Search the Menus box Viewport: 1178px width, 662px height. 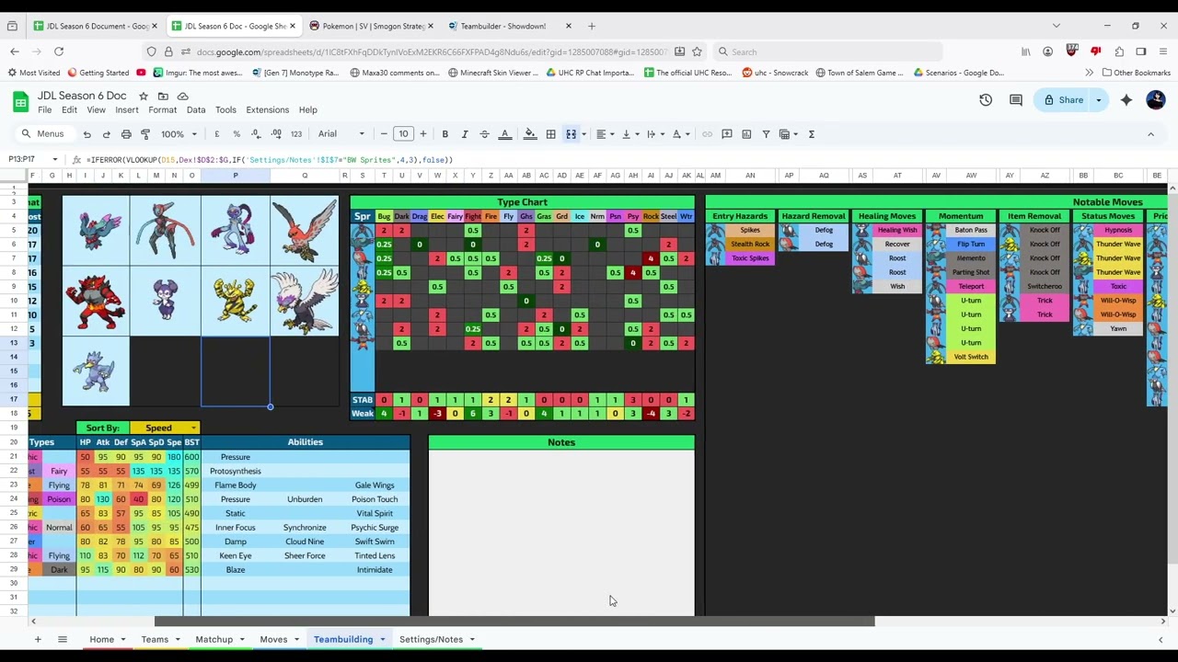[43, 134]
